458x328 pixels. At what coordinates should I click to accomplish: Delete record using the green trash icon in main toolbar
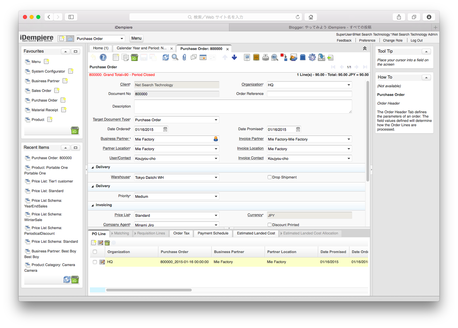point(134,57)
